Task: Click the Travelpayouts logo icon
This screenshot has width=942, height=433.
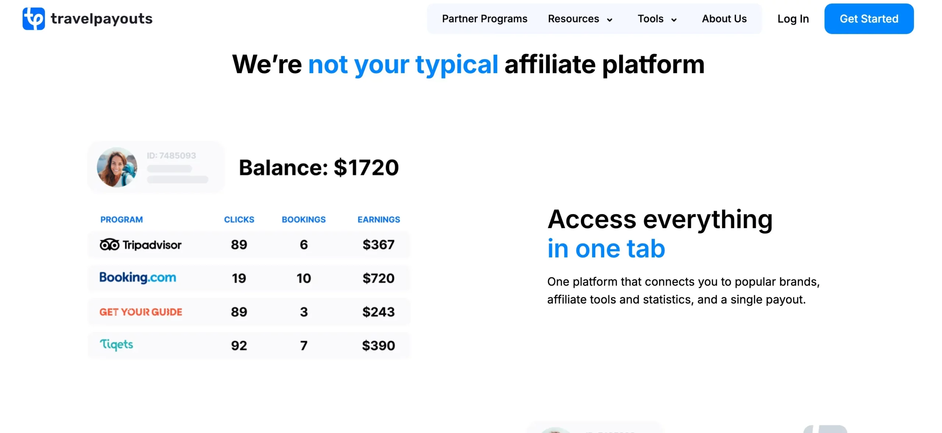Action: [33, 18]
